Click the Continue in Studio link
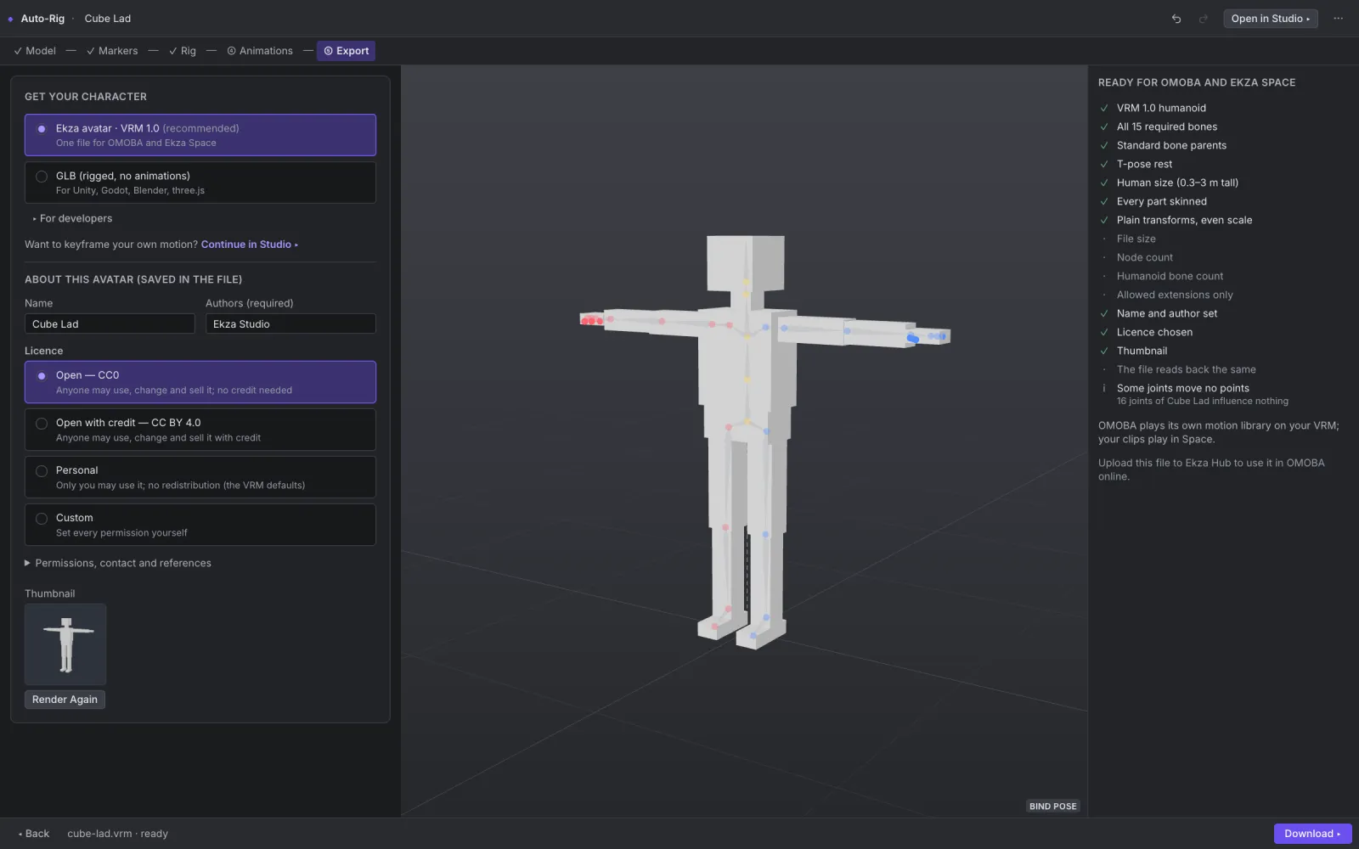1359x849 pixels. point(249,245)
